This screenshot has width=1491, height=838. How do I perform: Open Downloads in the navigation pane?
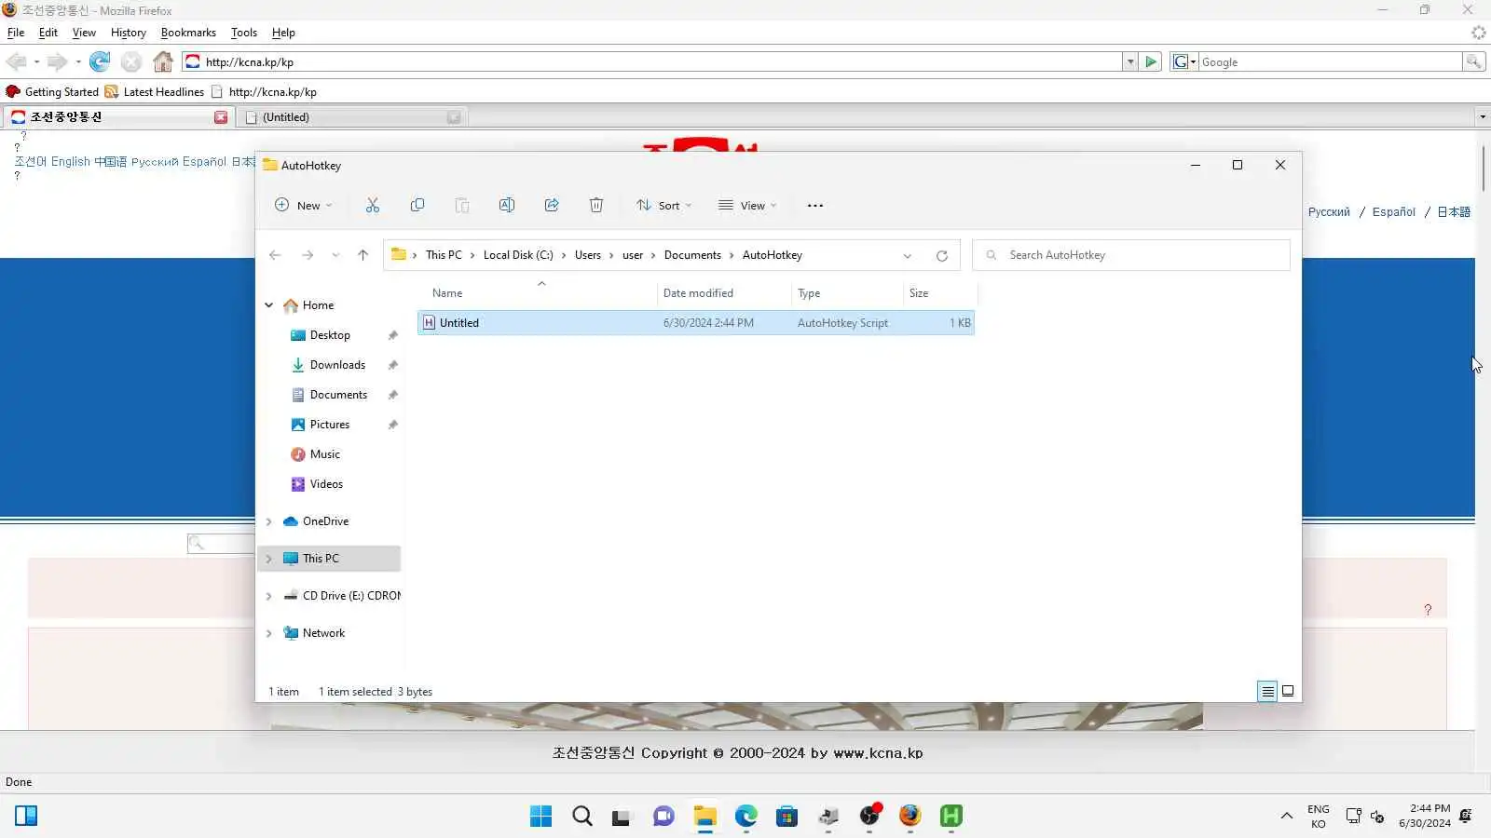(x=337, y=365)
